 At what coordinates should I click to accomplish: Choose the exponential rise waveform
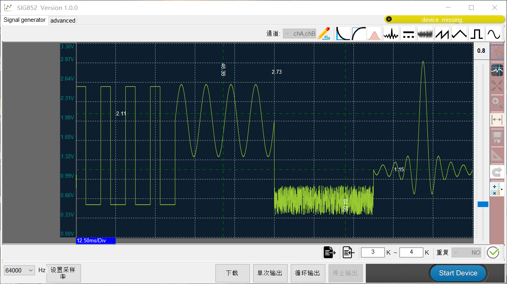click(x=359, y=33)
